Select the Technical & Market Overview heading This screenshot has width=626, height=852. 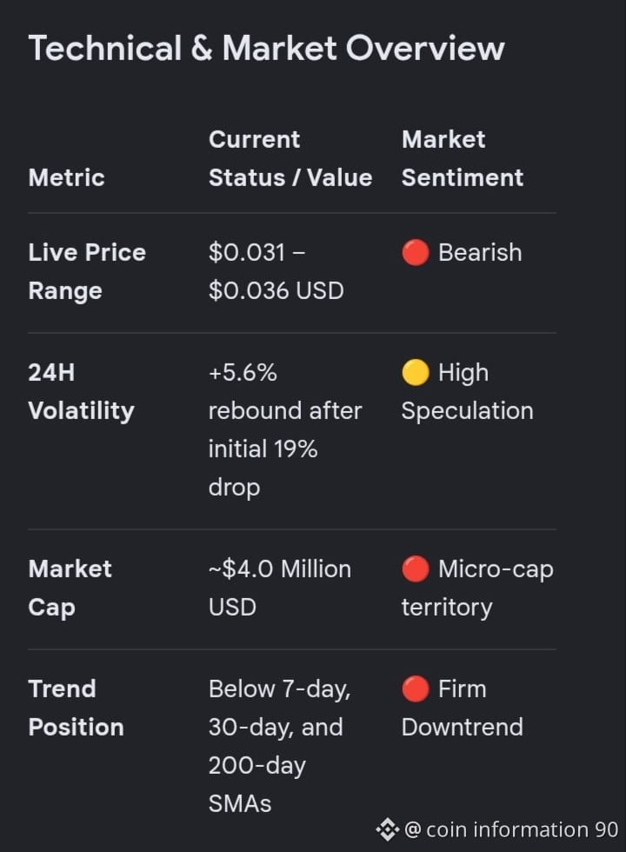[266, 49]
